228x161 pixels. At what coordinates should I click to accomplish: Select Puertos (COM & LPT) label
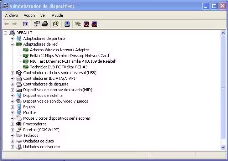coord(41,130)
